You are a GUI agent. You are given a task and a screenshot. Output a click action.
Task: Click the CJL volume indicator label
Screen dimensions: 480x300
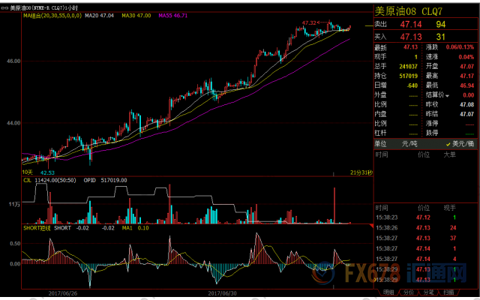[x=28, y=181]
